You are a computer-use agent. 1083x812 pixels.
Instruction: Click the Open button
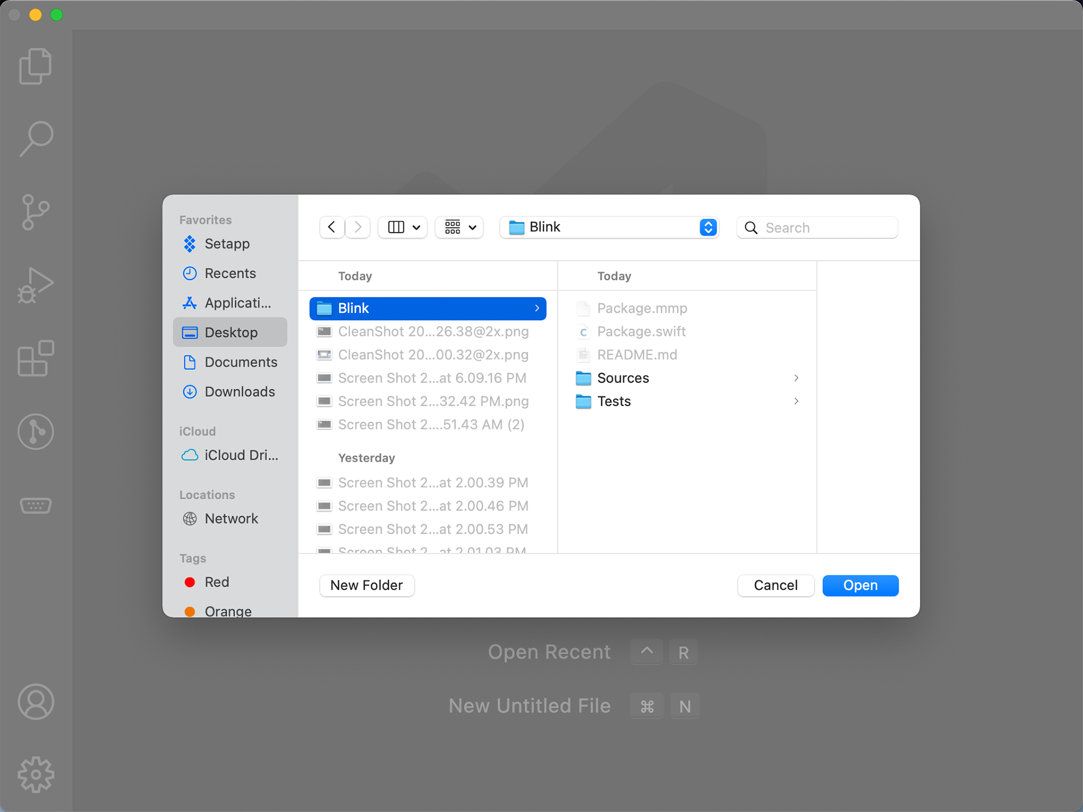pos(860,585)
